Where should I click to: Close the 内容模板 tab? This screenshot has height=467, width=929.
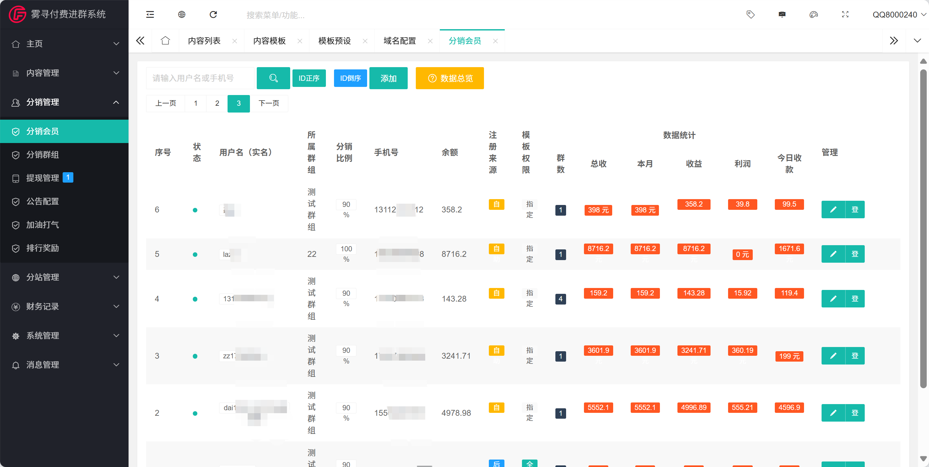(300, 41)
